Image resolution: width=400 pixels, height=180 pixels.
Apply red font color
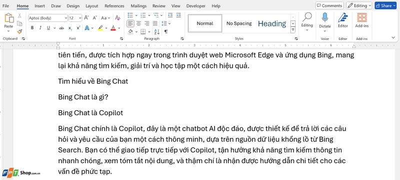click(x=113, y=28)
